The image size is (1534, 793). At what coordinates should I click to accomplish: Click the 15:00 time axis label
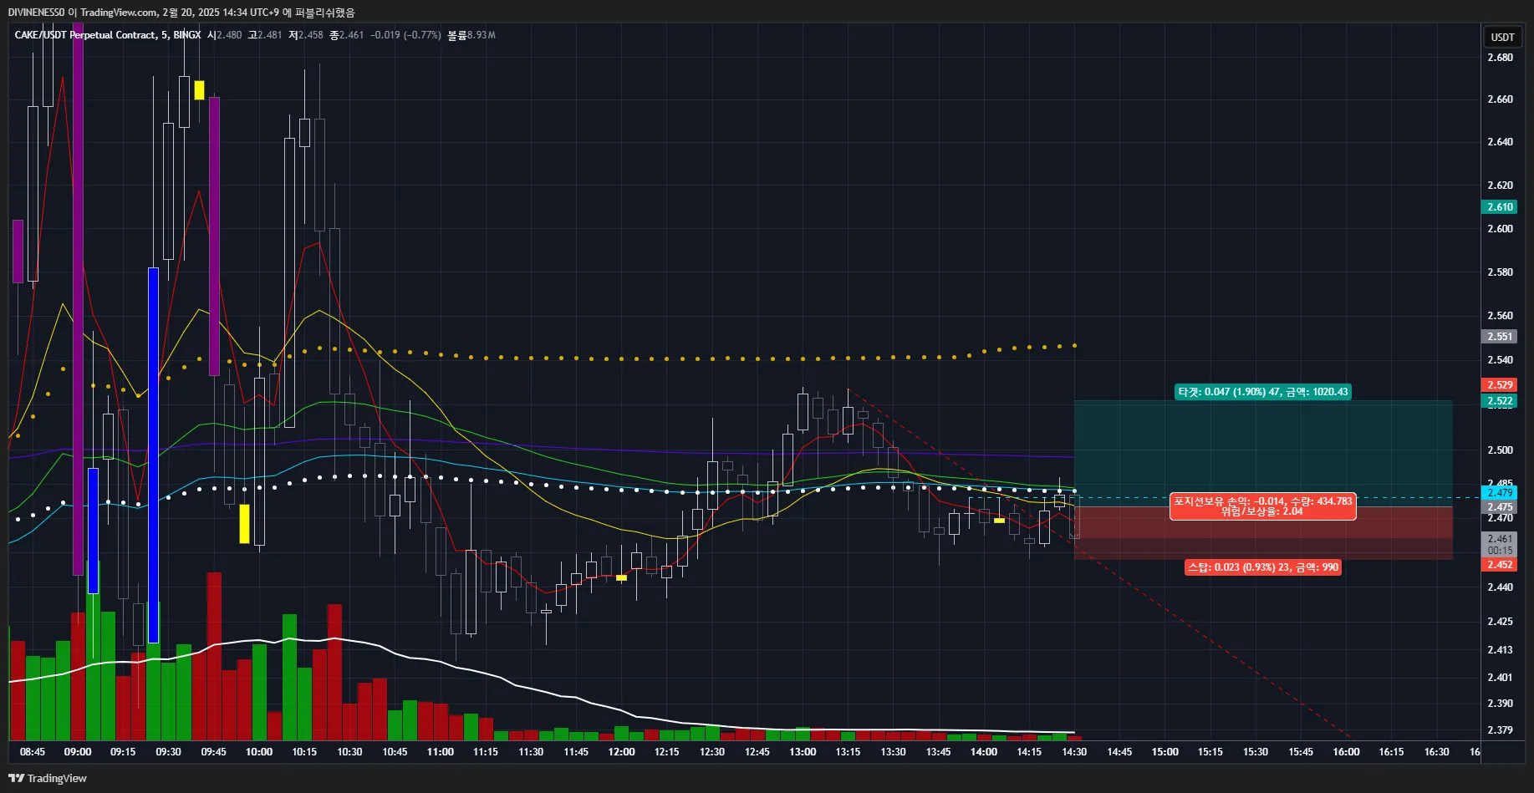[x=1165, y=752]
